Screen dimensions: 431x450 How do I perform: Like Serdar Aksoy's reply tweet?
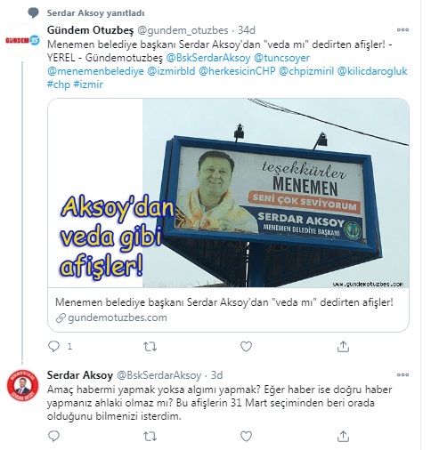246,436
